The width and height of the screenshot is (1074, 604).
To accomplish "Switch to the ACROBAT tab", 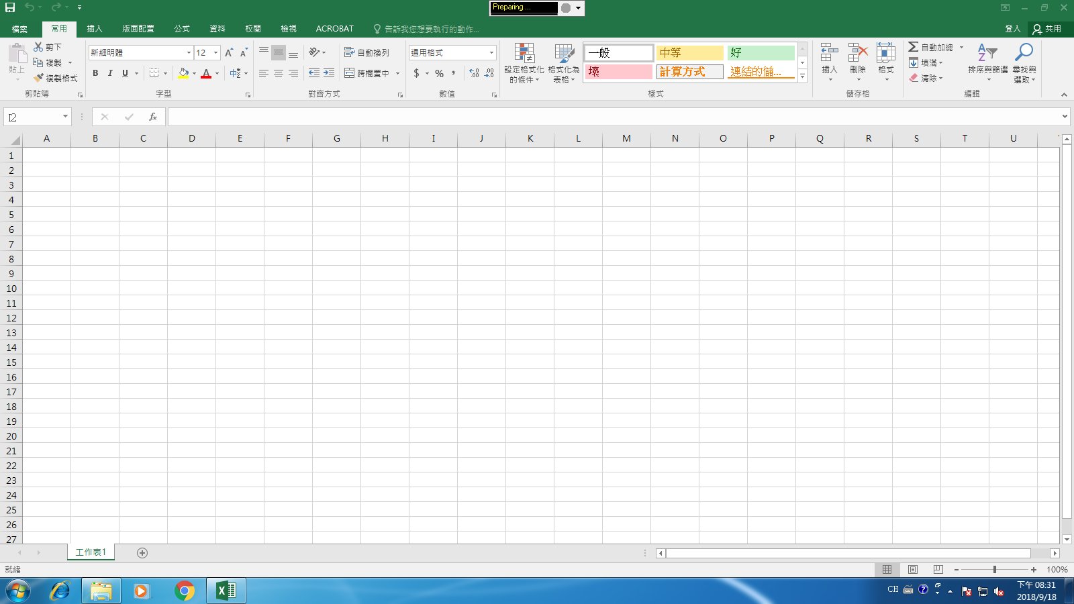I will click(335, 29).
